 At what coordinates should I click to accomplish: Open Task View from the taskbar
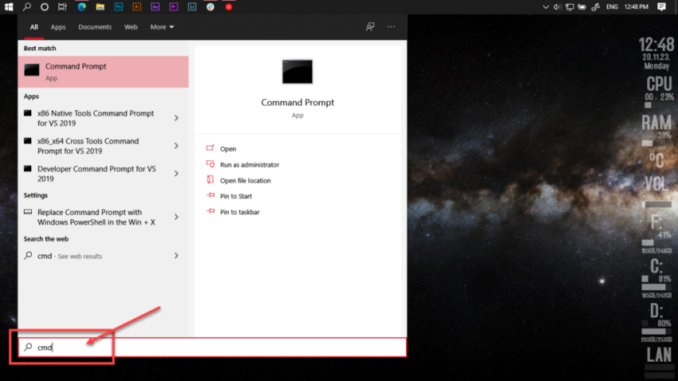63,7
